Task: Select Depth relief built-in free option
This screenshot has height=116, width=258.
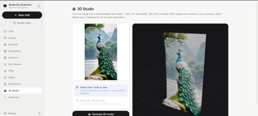Action: (x=101, y=90)
